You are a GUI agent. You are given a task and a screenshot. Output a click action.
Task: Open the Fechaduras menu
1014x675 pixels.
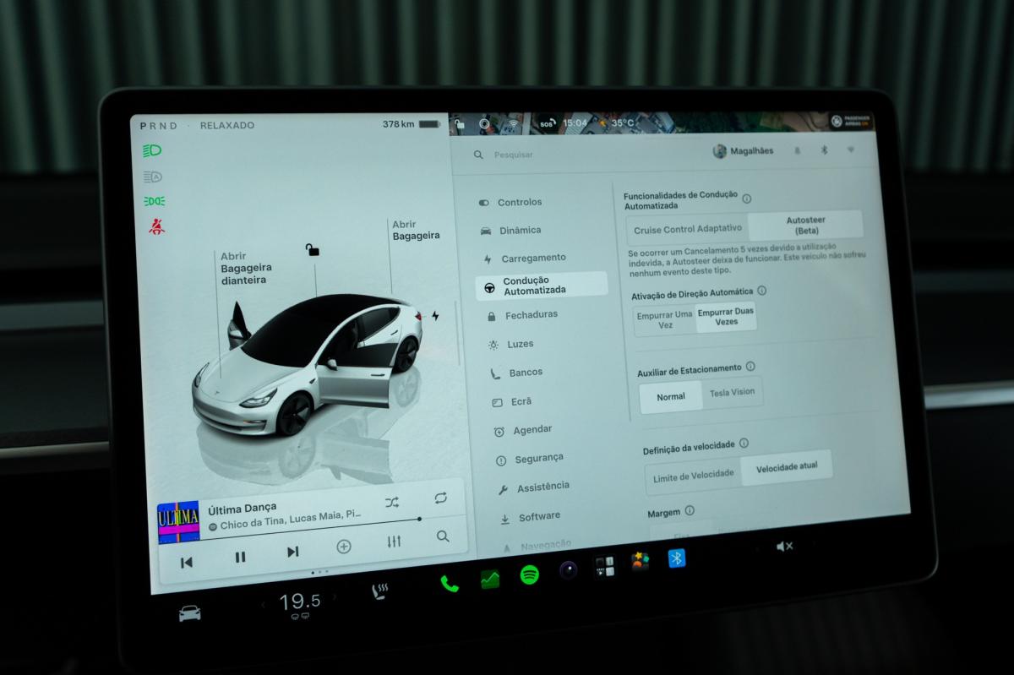point(522,315)
